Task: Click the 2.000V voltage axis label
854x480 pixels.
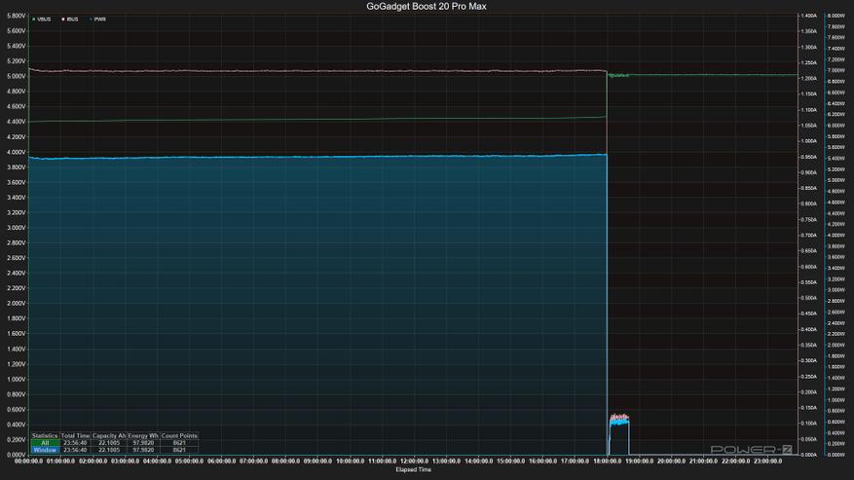Action: click(16, 304)
